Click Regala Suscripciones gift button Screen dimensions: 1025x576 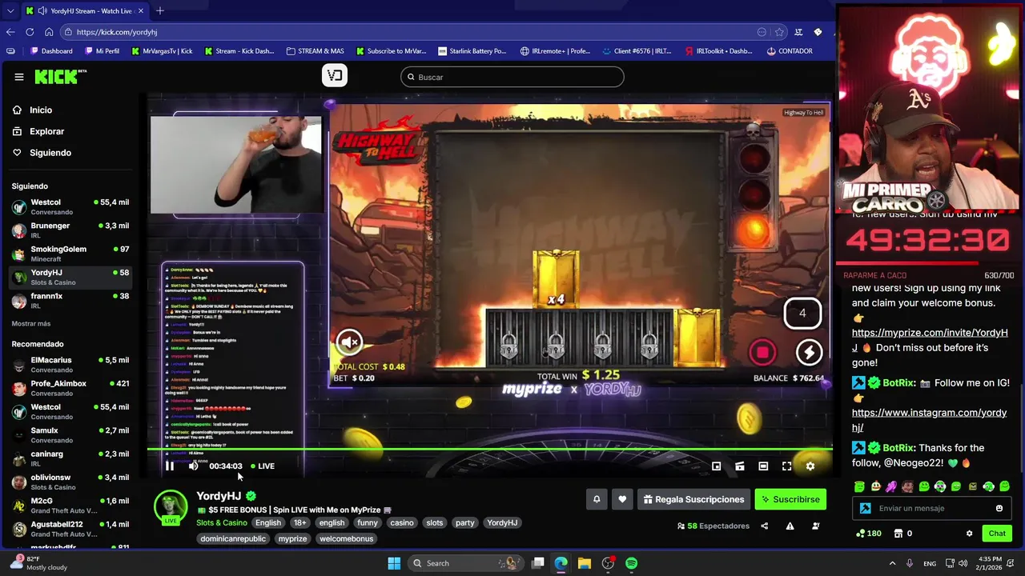click(x=693, y=499)
